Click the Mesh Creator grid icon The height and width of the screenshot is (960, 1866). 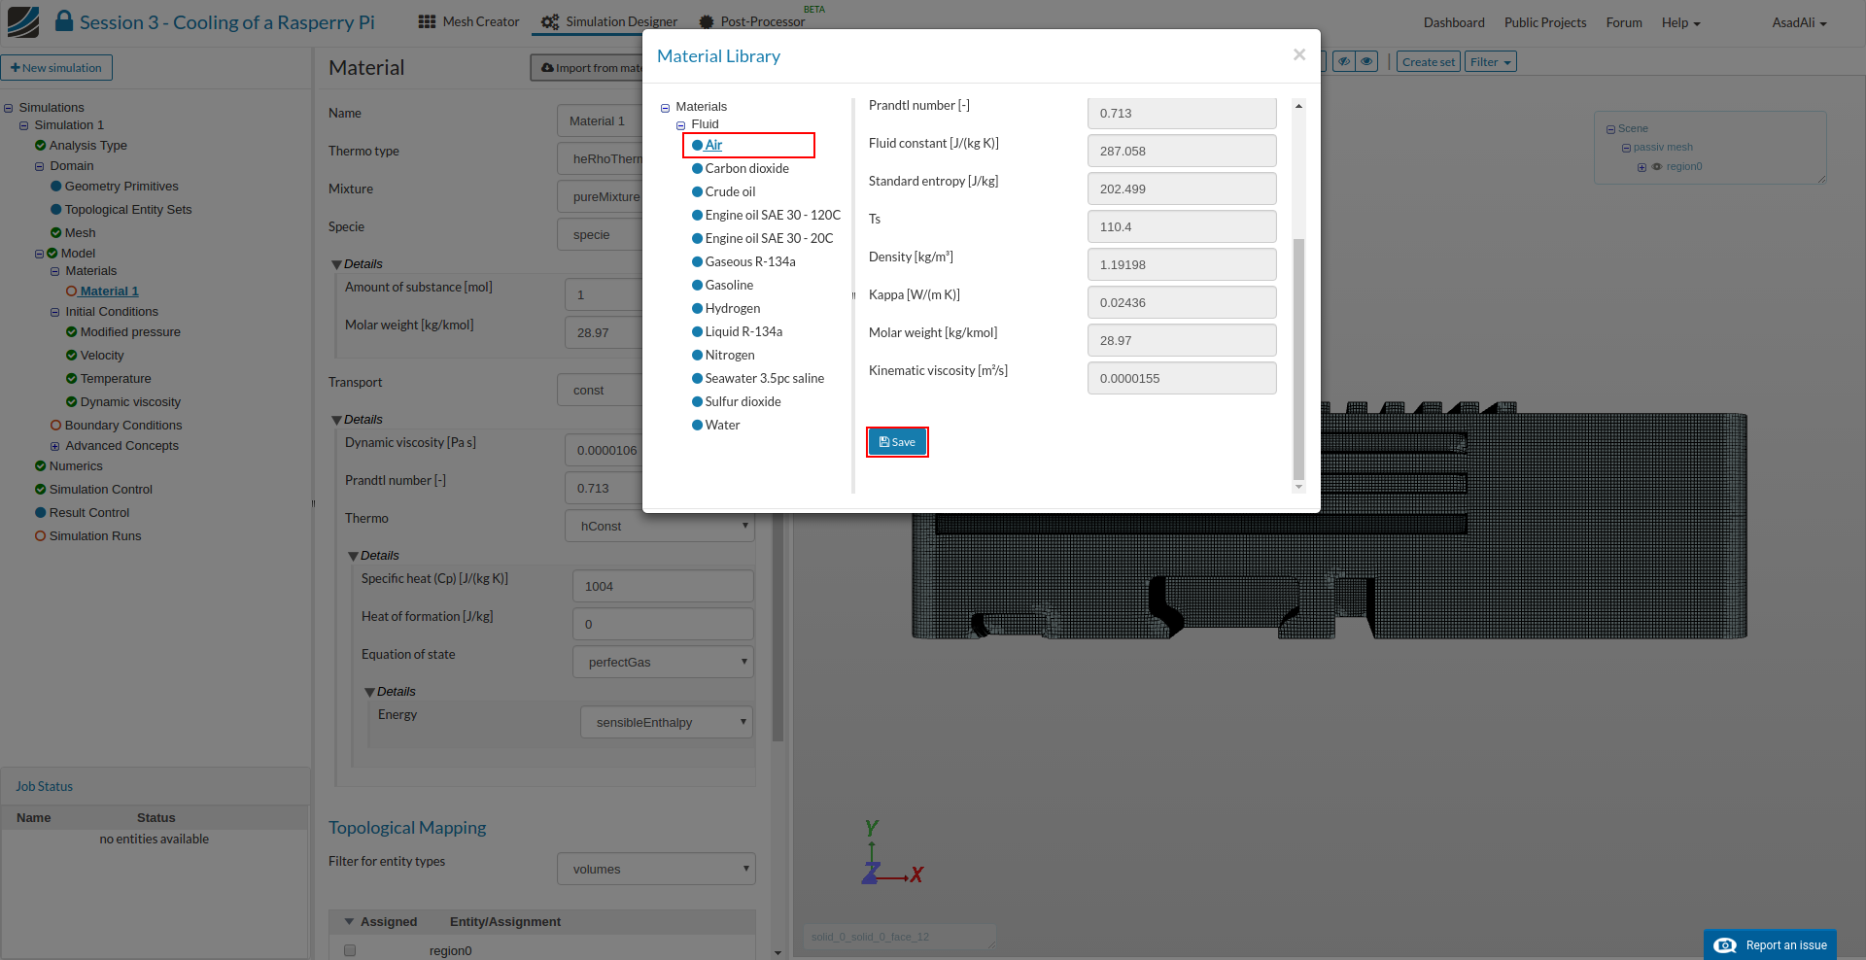tap(427, 21)
